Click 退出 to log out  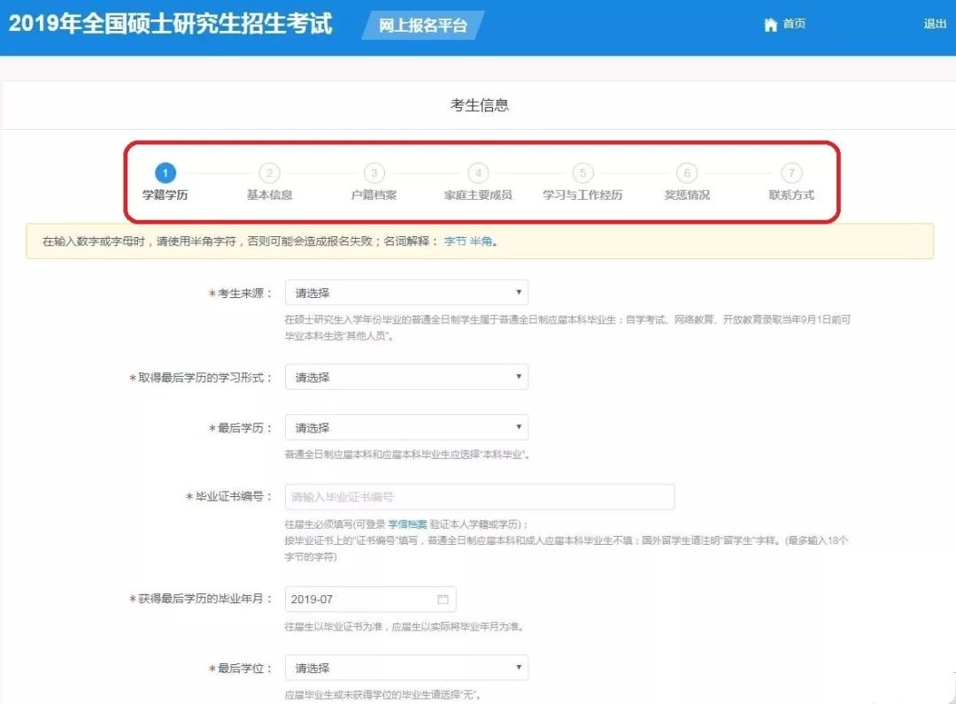coord(935,25)
